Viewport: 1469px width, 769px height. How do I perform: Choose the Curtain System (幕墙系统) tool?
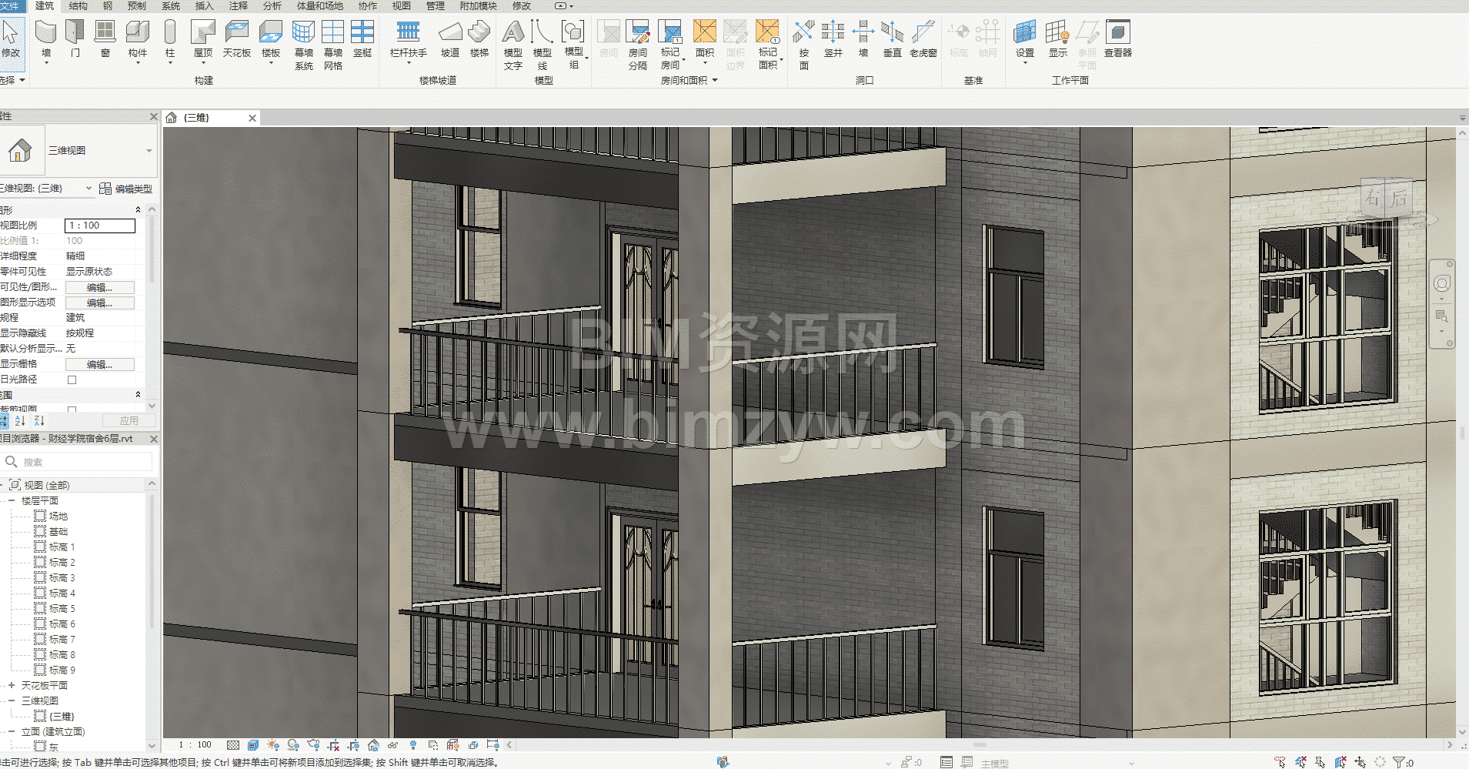tap(304, 45)
